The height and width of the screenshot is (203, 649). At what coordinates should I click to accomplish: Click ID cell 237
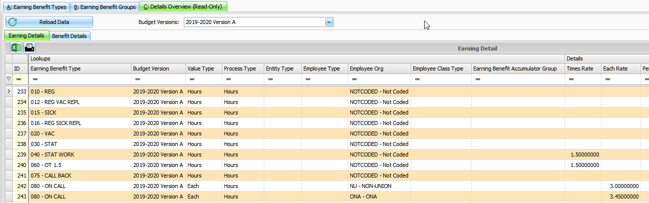click(x=20, y=133)
